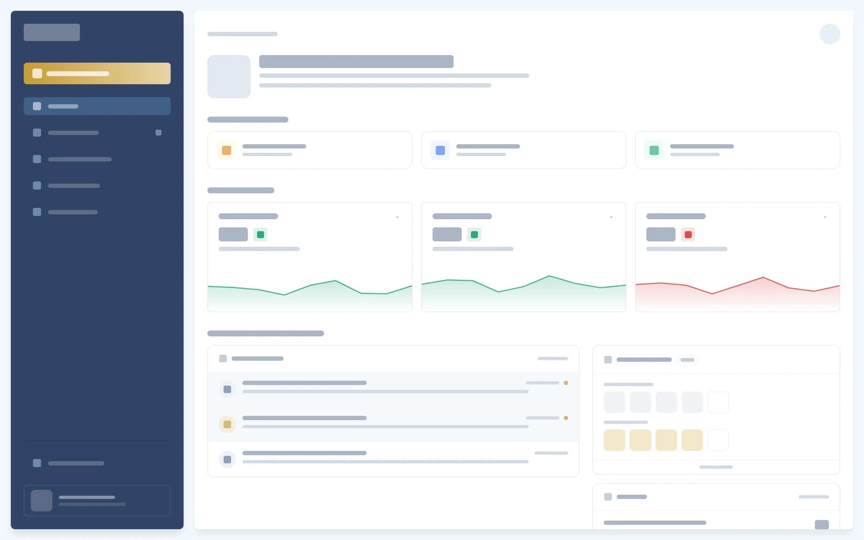864x540 pixels.
Task: Select the active blue-highlighted sidebar item
Action: click(97, 106)
